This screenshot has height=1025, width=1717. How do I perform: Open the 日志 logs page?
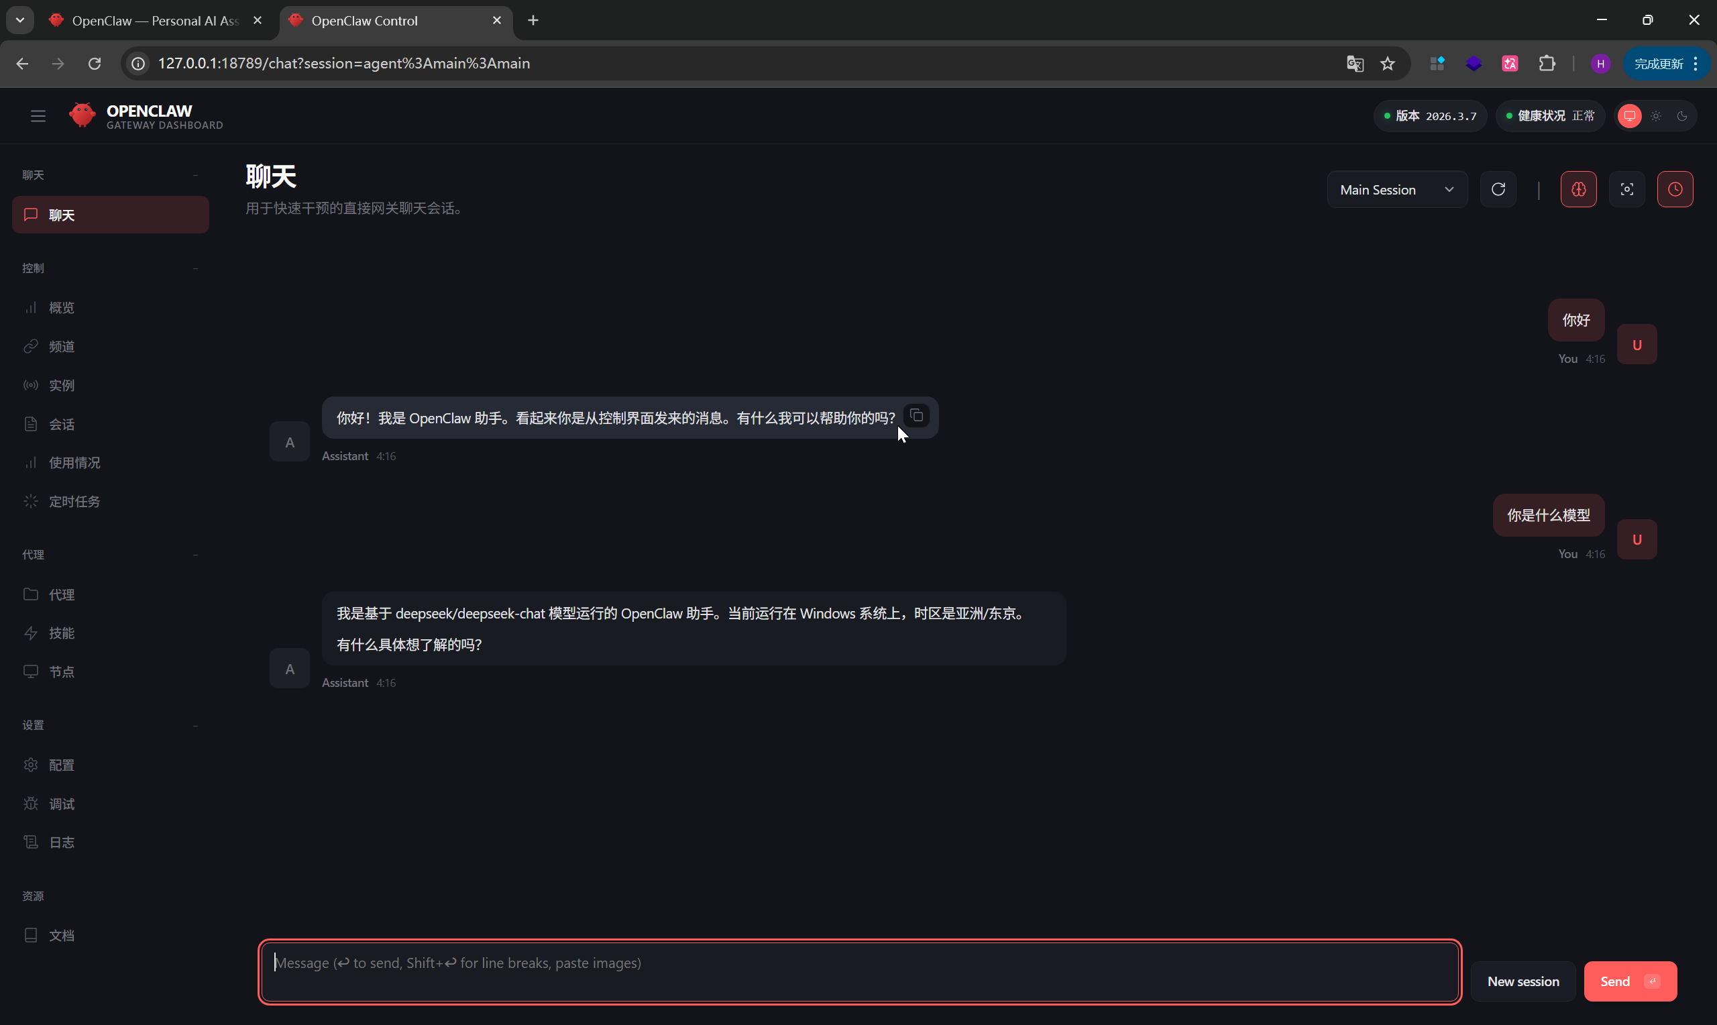tap(61, 842)
